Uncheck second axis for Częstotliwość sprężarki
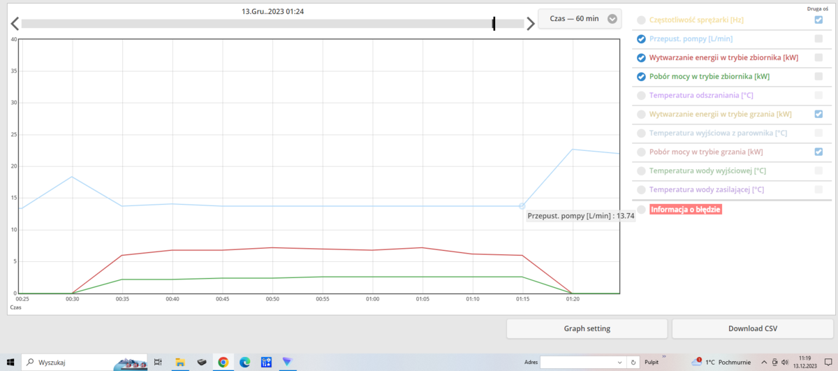838x371 pixels. [818, 20]
